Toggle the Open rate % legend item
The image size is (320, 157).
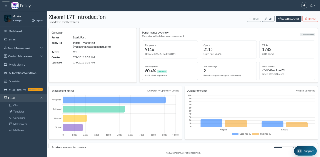241,134
